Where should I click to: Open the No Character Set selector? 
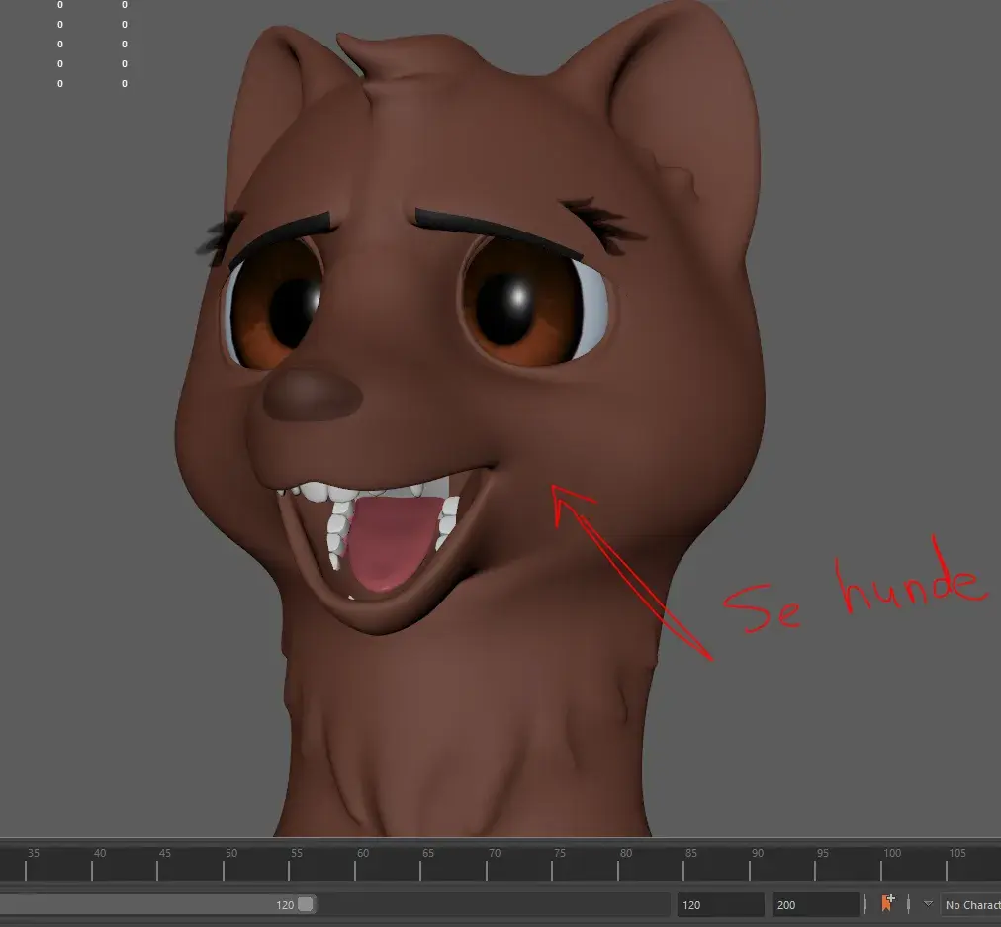coord(970,904)
